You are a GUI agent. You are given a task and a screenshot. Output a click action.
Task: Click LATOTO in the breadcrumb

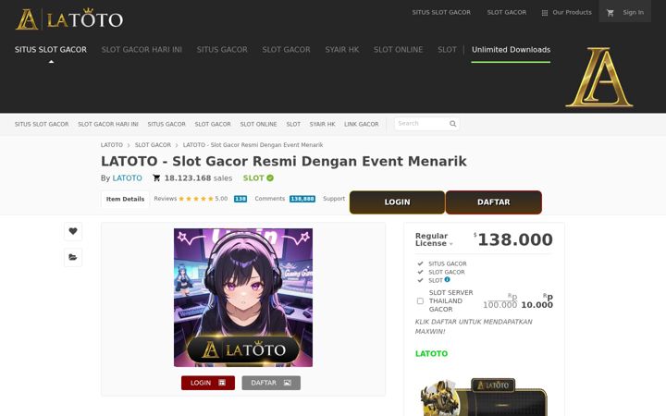pos(112,145)
